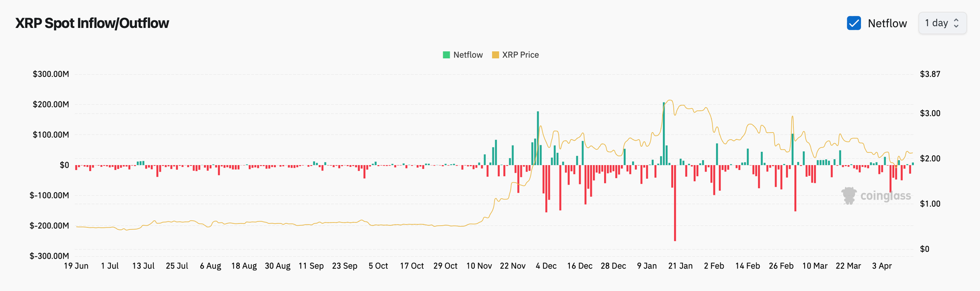Toggle the yellow XRP Price legend swatch

click(495, 55)
